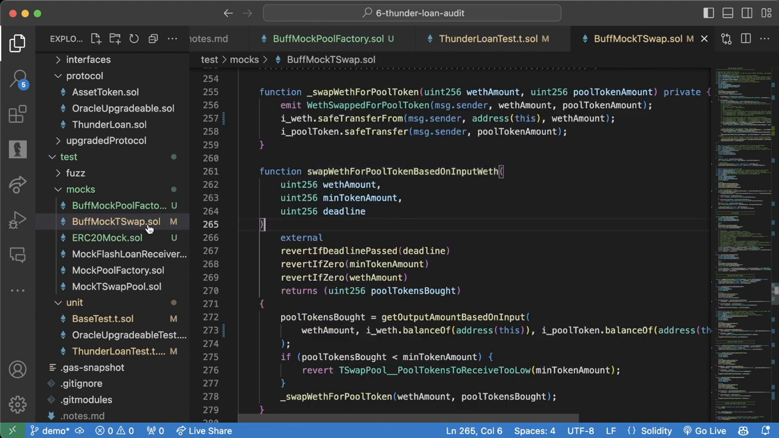Toggle the secondary sidebar layout button

click(747, 13)
